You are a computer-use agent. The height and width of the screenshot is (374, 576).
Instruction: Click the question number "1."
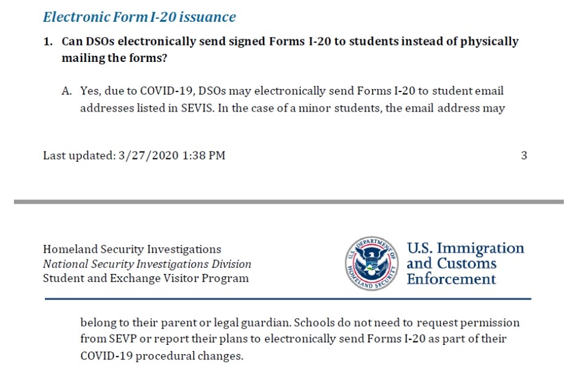tap(48, 42)
